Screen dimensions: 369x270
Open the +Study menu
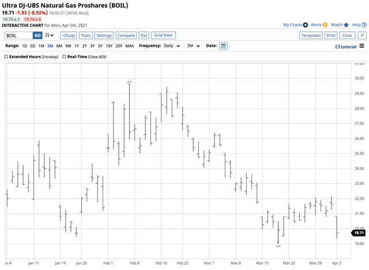(x=69, y=36)
